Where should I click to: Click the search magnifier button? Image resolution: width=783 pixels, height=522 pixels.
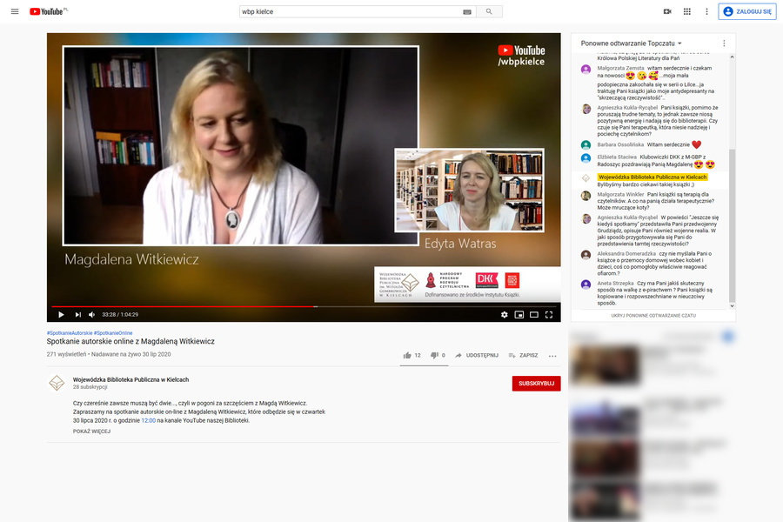click(x=489, y=11)
